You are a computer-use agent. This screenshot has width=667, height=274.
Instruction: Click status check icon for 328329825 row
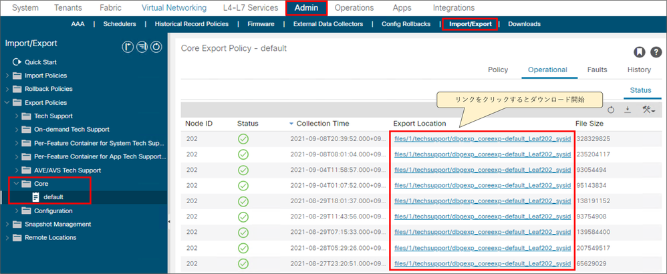click(243, 139)
